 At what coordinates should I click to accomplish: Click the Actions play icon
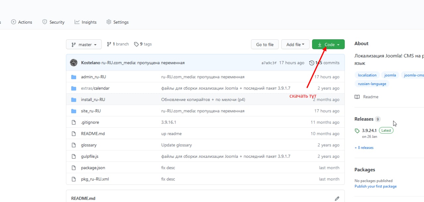[x=14, y=22]
